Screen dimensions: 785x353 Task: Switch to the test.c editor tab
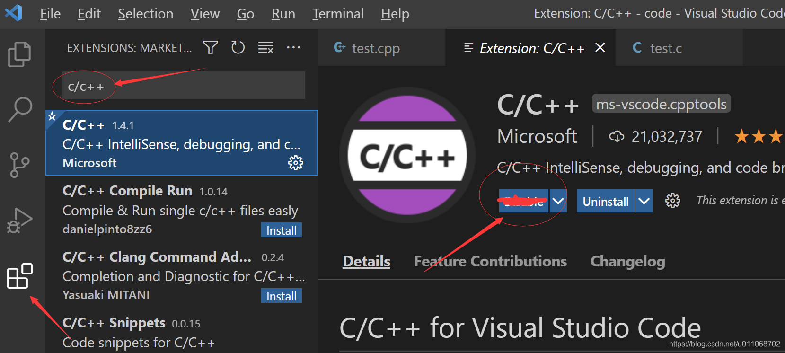679,48
